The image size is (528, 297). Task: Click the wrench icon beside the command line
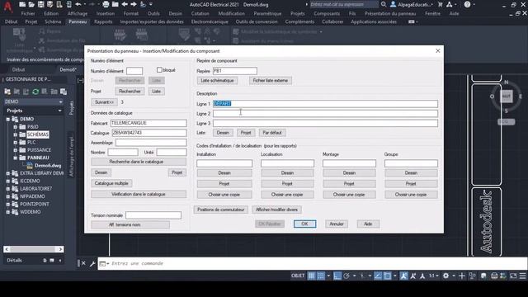[92, 264]
